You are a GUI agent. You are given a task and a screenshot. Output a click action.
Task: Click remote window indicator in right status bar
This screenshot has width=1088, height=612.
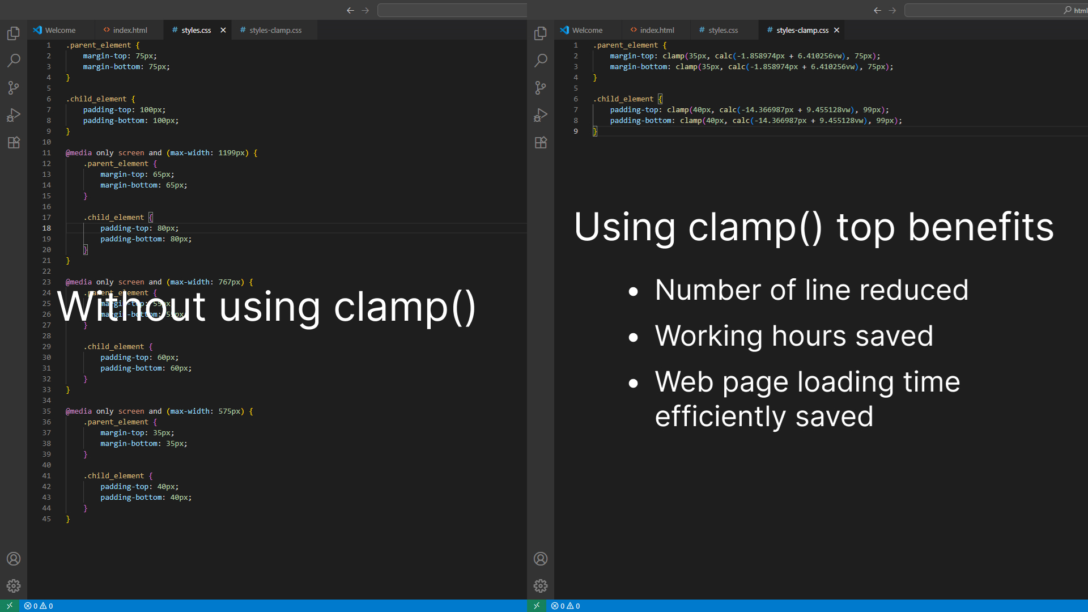(x=537, y=606)
